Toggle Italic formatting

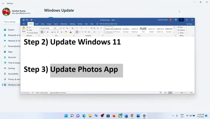45,32
